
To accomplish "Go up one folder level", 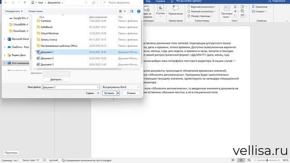I will 25,3.
